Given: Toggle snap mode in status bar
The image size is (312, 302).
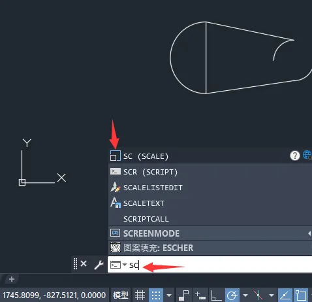Looking at the screenshot, I should [156, 295].
